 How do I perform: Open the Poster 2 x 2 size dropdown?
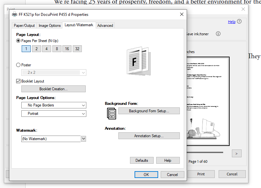click(x=54, y=72)
